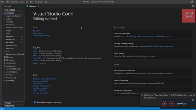The height and width of the screenshot is (110, 196).
Task: Open Heera.reg file
Action: (x=10, y=81)
